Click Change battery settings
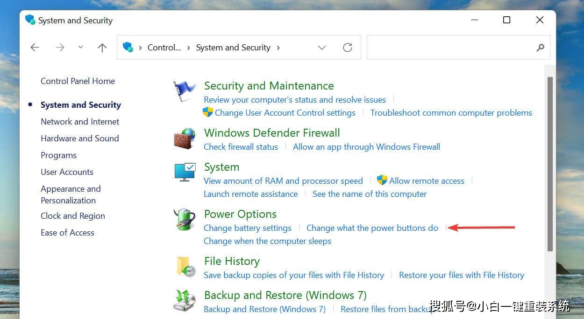This screenshot has width=584, height=319. pos(248,228)
